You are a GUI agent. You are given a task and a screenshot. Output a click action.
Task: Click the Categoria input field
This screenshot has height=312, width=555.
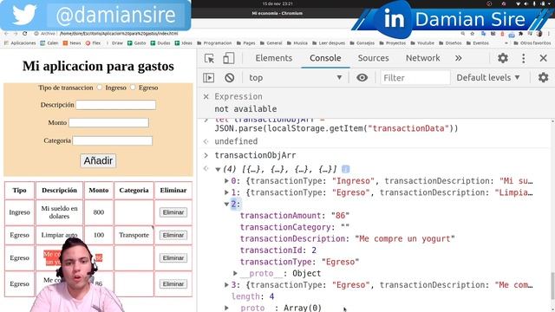pyautogui.click(x=112, y=140)
